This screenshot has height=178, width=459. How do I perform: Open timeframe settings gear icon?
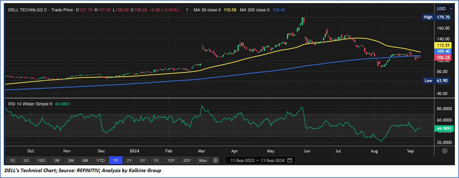coord(216,160)
